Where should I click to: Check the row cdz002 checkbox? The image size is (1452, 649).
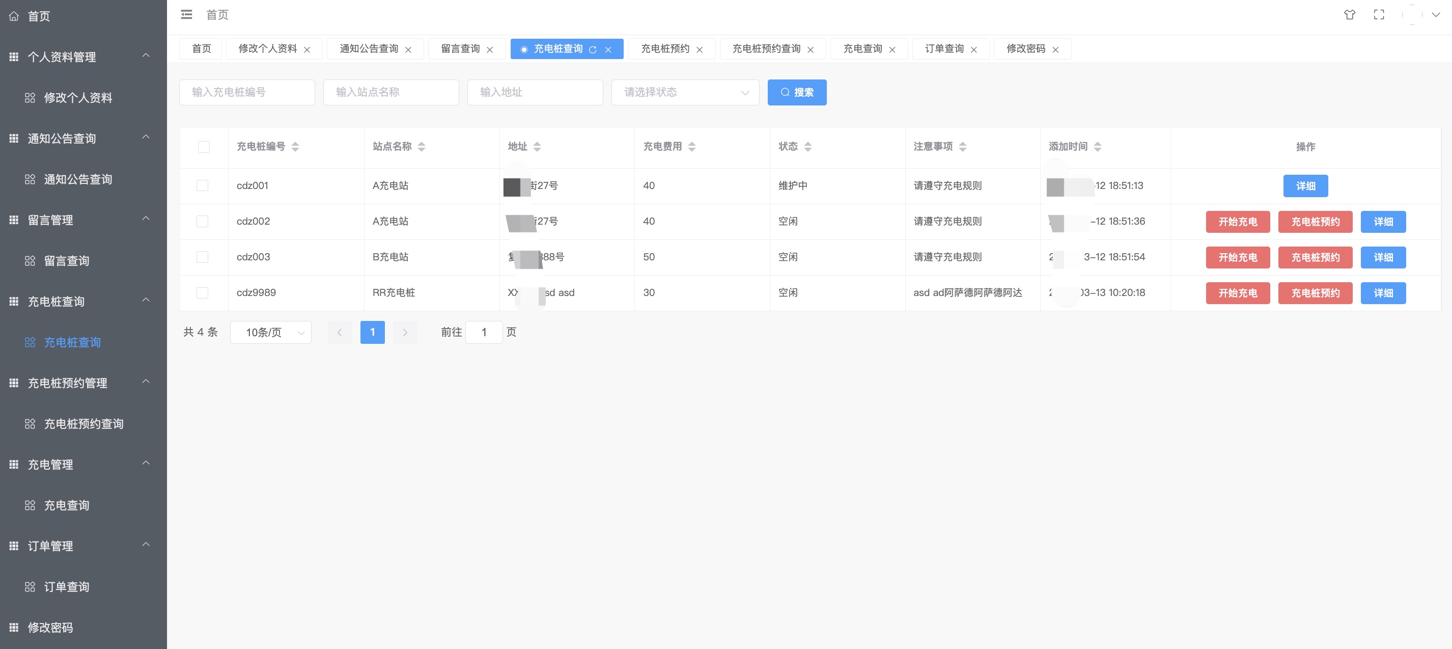coord(202,221)
